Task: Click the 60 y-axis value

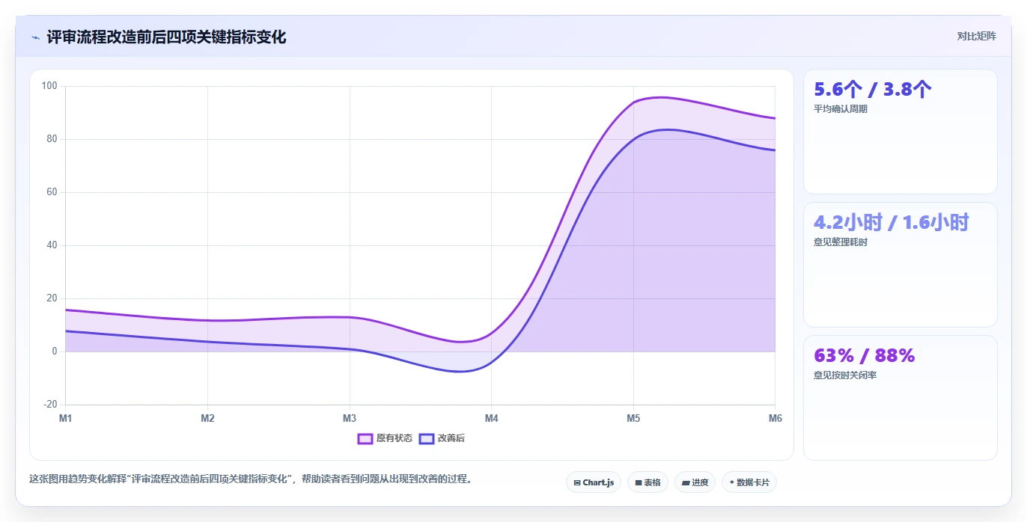Action: [x=52, y=192]
